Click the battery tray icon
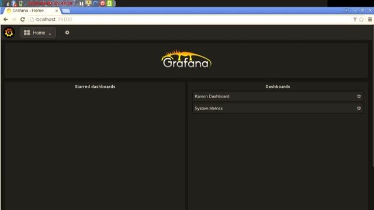 click(21, 3)
